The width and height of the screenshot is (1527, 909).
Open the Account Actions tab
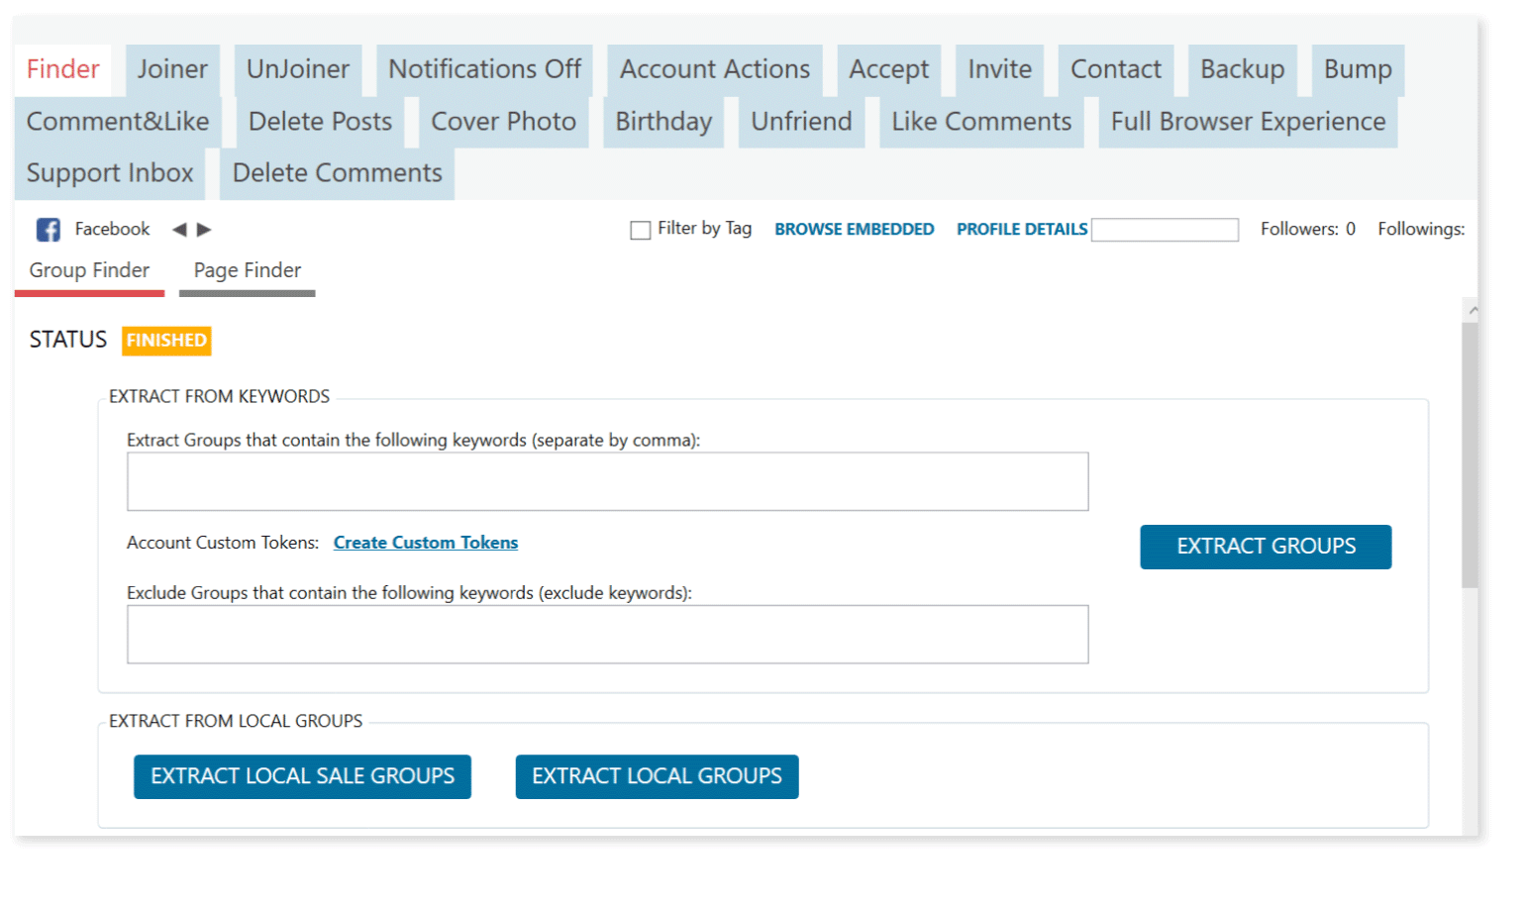714,69
